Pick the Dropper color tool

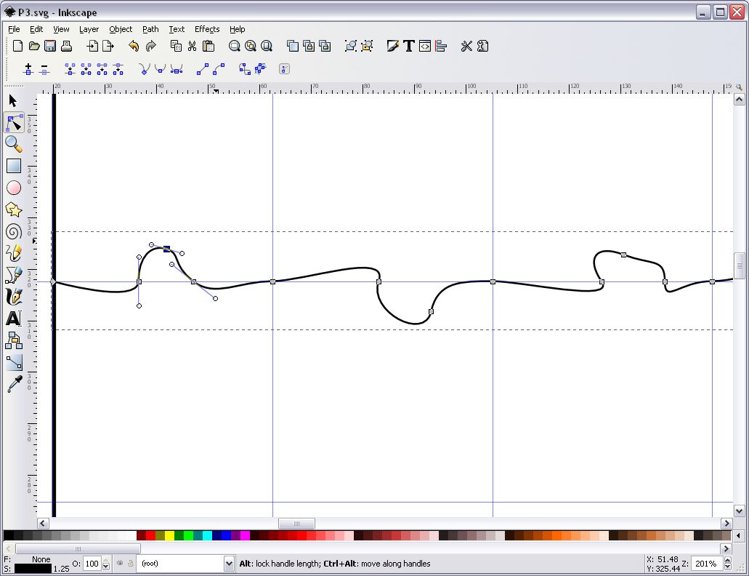[15, 384]
